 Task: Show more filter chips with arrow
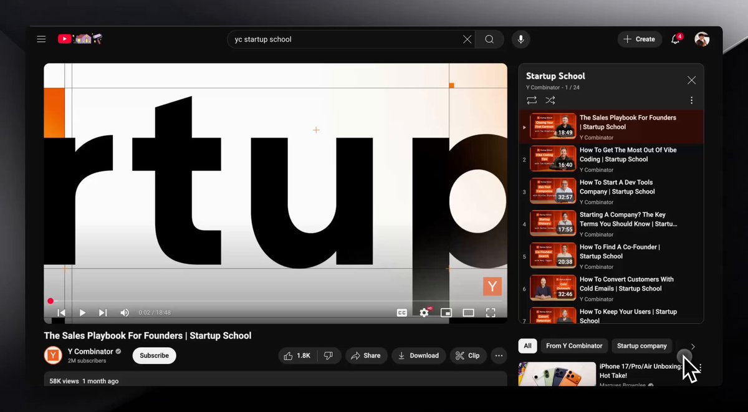click(693, 347)
